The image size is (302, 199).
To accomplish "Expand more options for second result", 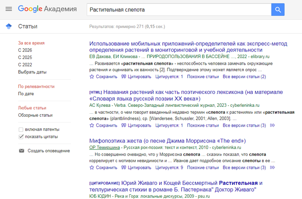I will click(x=272, y=125).
